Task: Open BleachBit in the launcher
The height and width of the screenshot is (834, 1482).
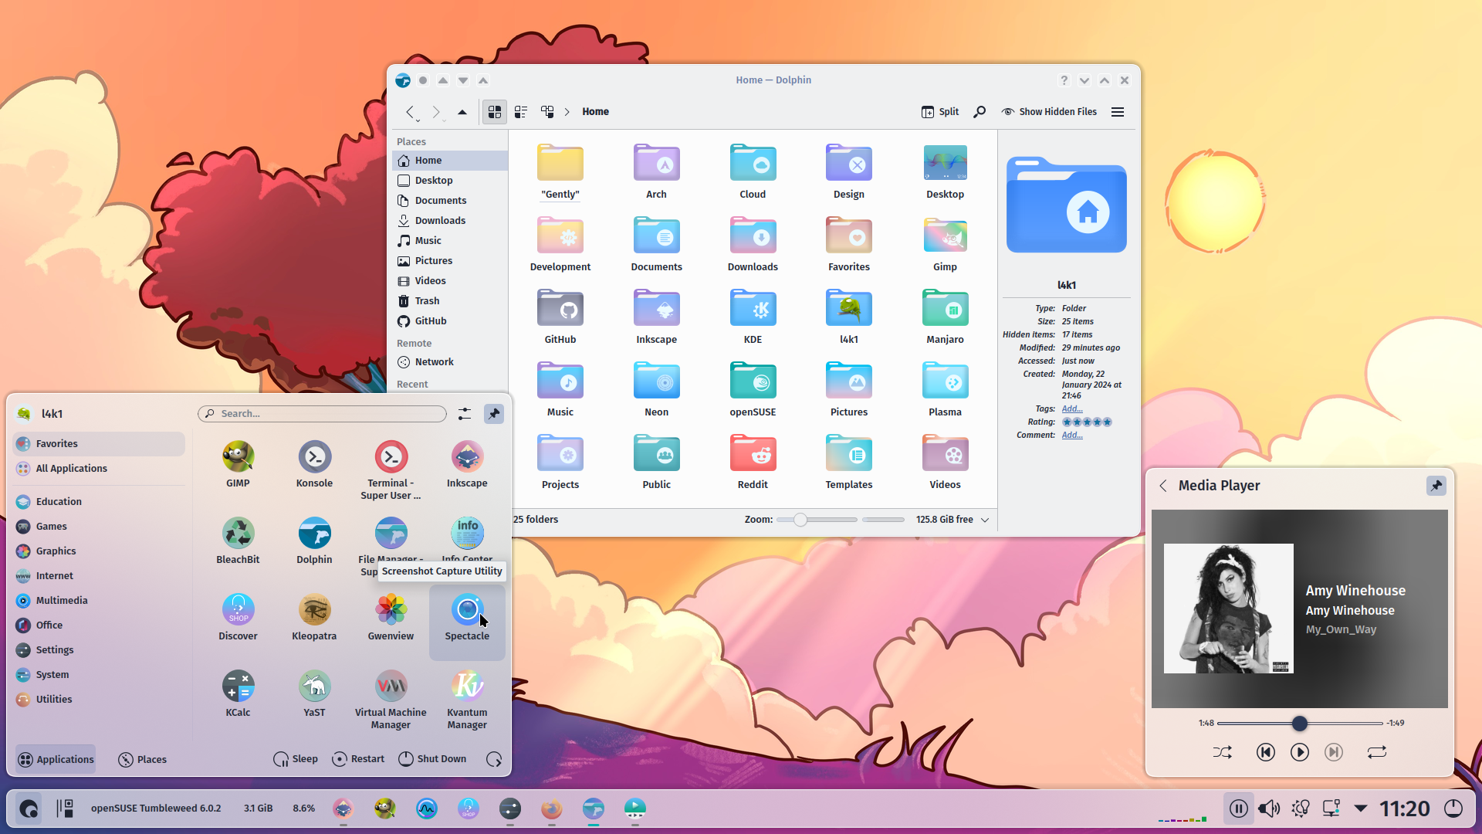Action: [x=238, y=541]
